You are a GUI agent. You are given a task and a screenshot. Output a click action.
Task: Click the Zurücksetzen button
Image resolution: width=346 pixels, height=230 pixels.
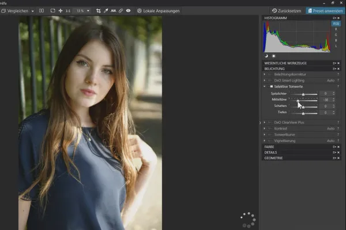tap(286, 11)
